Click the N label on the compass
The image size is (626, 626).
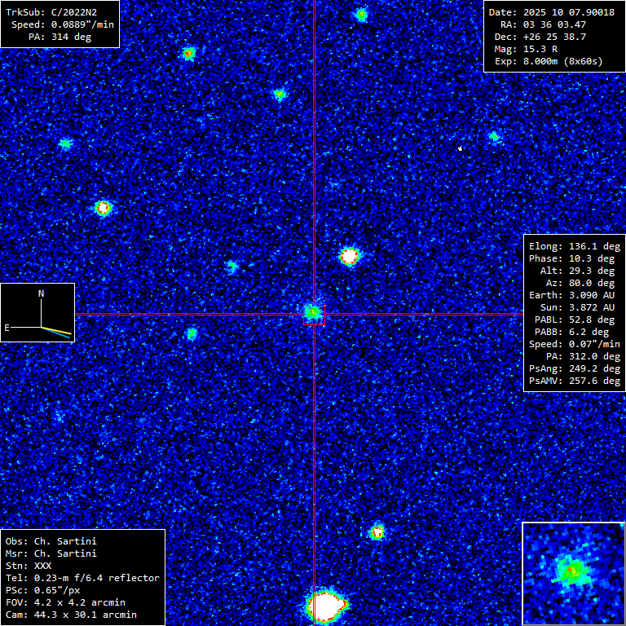tap(41, 293)
